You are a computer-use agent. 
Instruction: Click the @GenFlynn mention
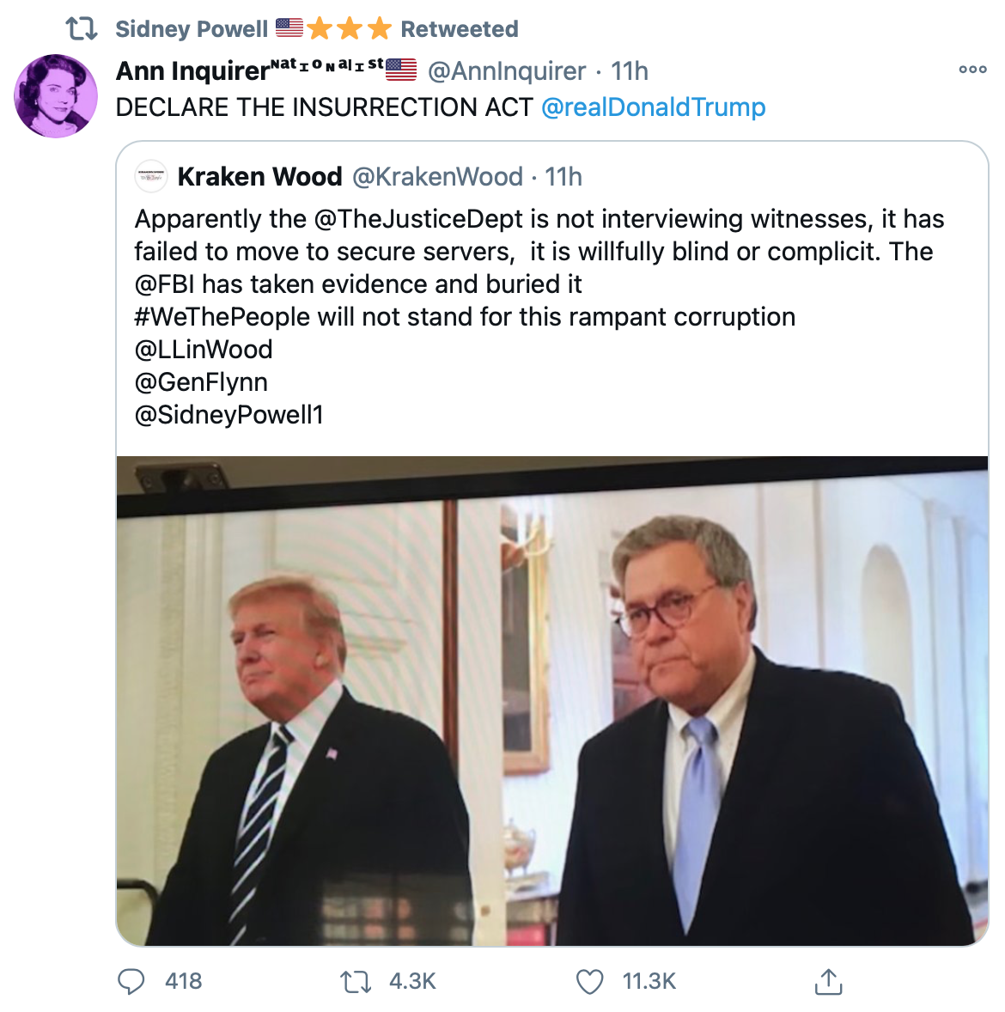201,382
